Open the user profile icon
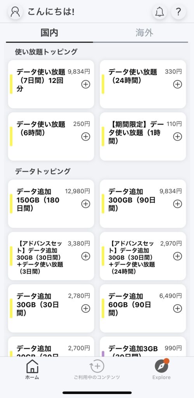The image size is (194, 398). (x=16, y=12)
